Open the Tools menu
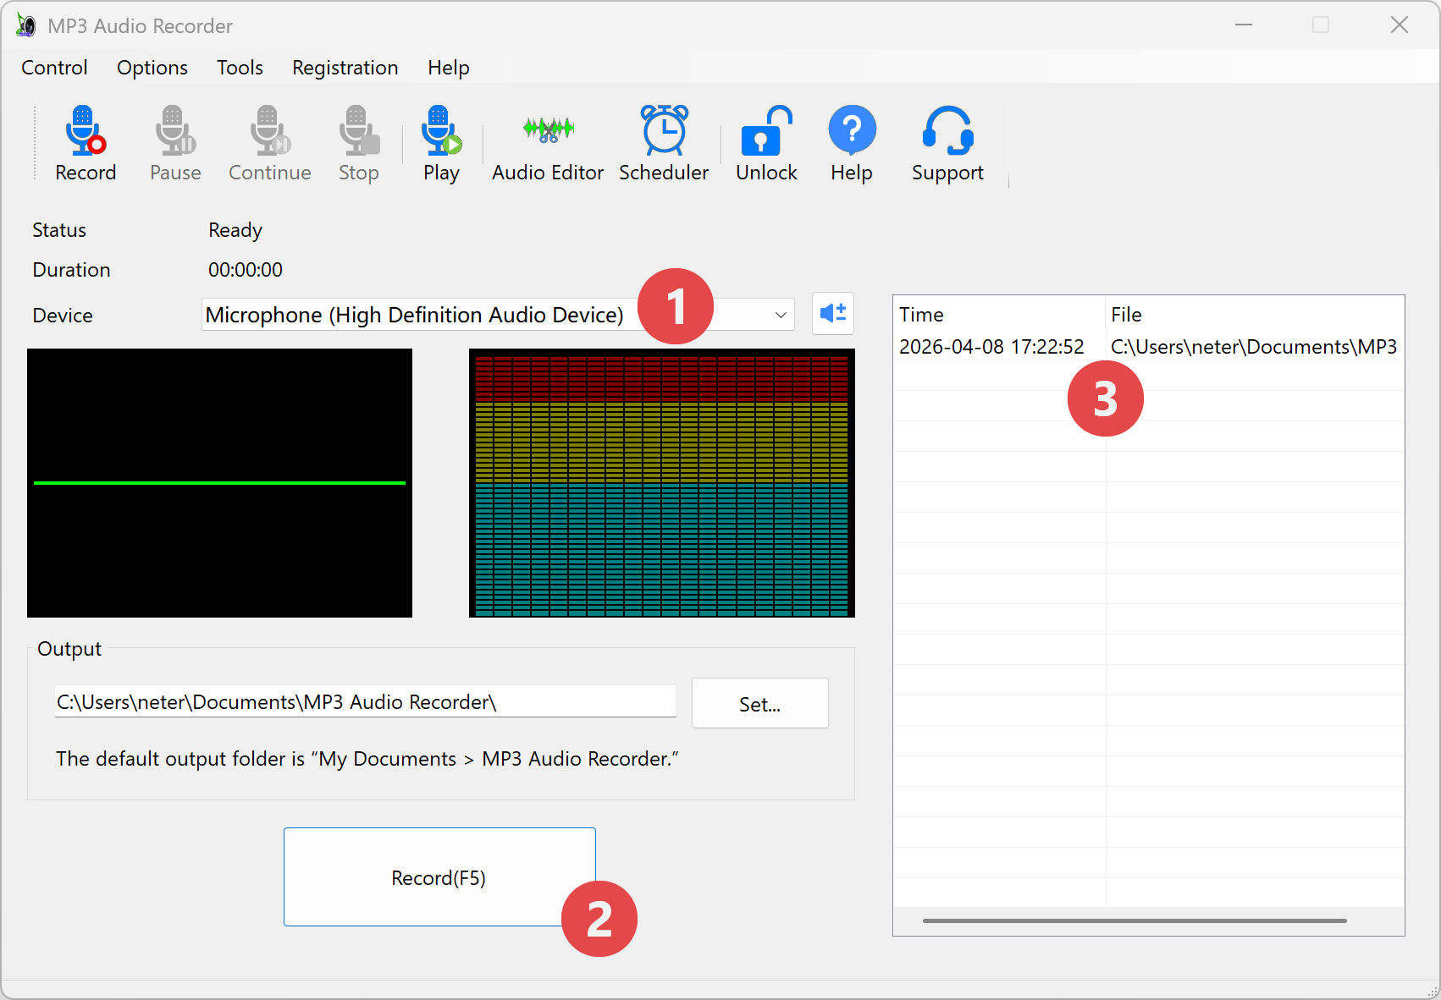The height and width of the screenshot is (1000, 1441). (240, 68)
